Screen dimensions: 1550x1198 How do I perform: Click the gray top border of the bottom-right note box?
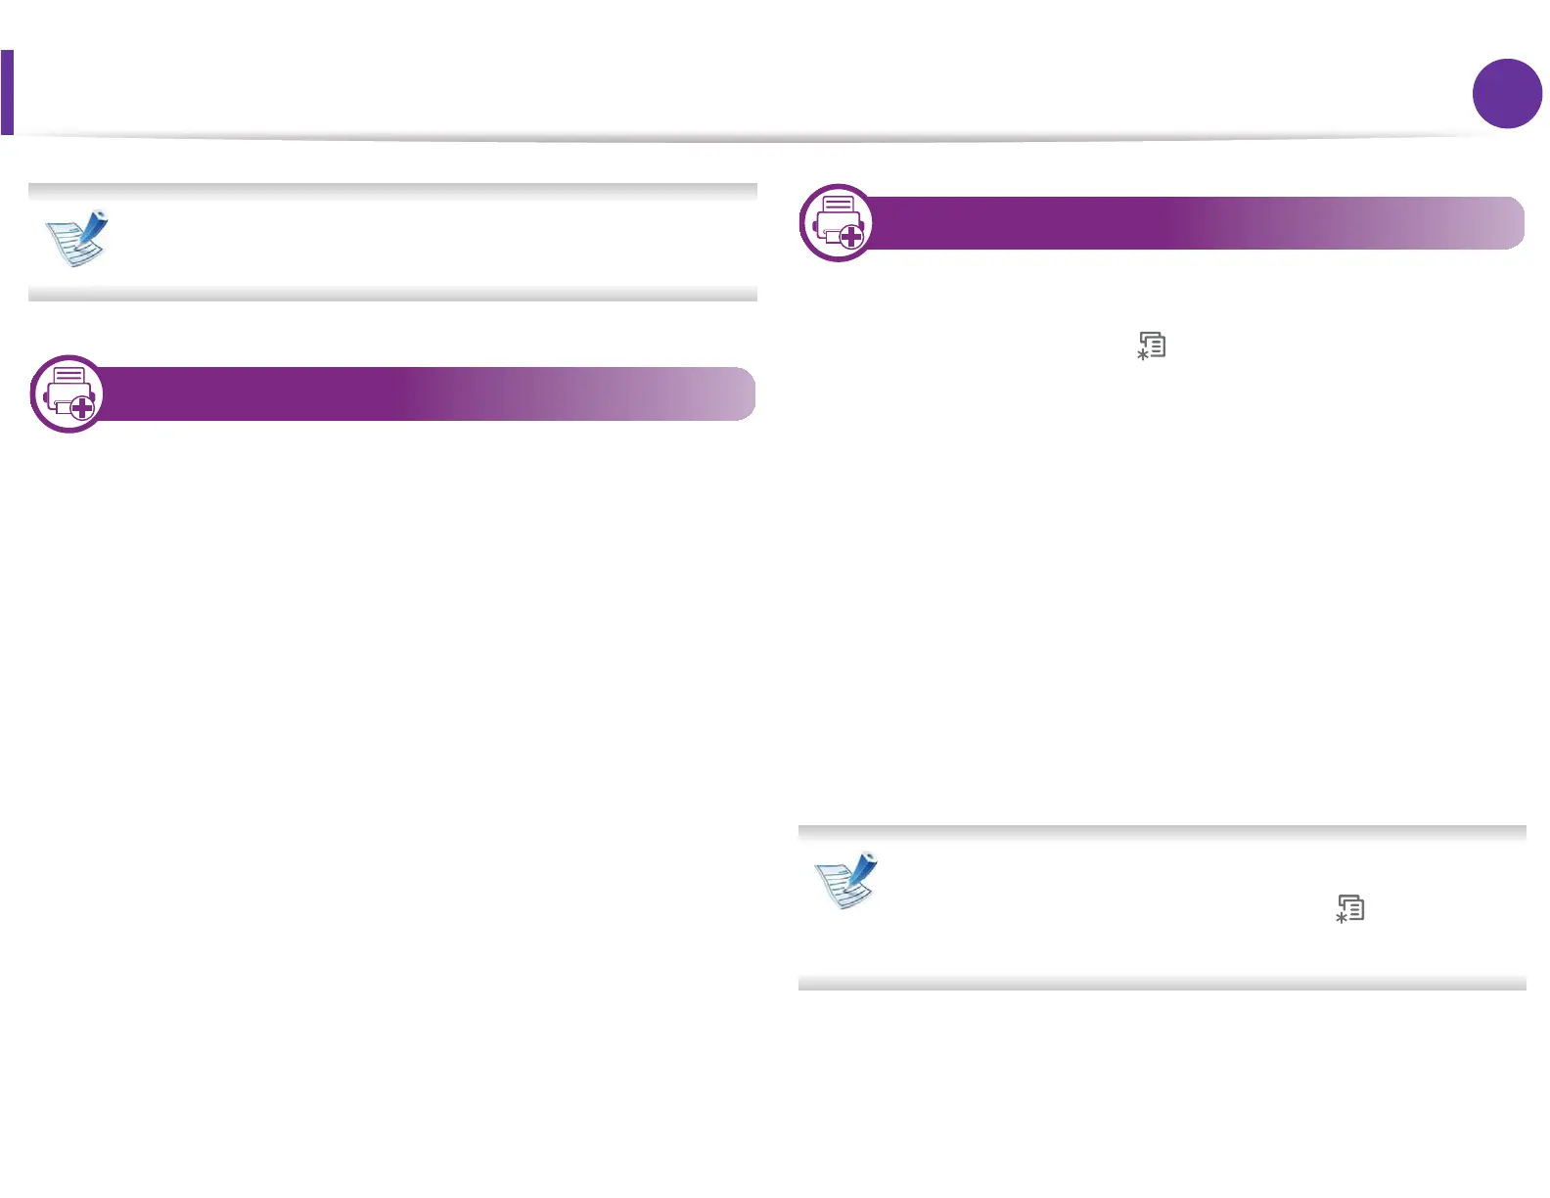1162,833
